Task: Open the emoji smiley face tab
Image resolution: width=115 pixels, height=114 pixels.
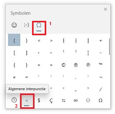Action: (x=14, y=25)
